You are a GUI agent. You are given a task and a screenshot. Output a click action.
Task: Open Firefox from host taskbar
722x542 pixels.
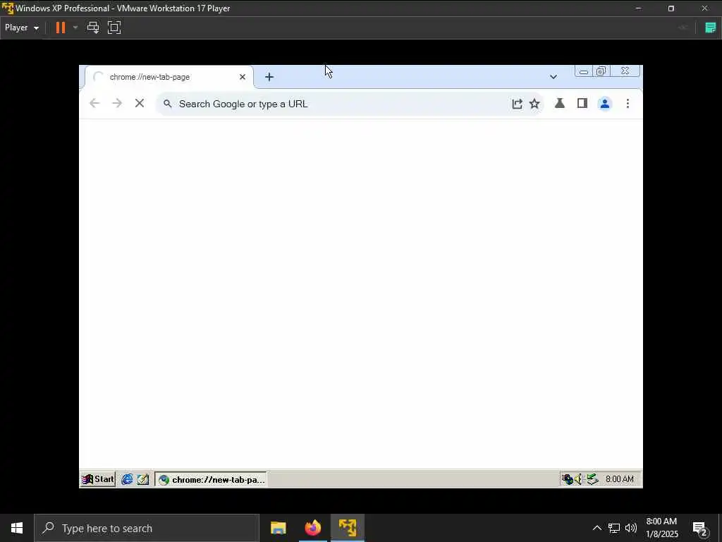(313, 528)
